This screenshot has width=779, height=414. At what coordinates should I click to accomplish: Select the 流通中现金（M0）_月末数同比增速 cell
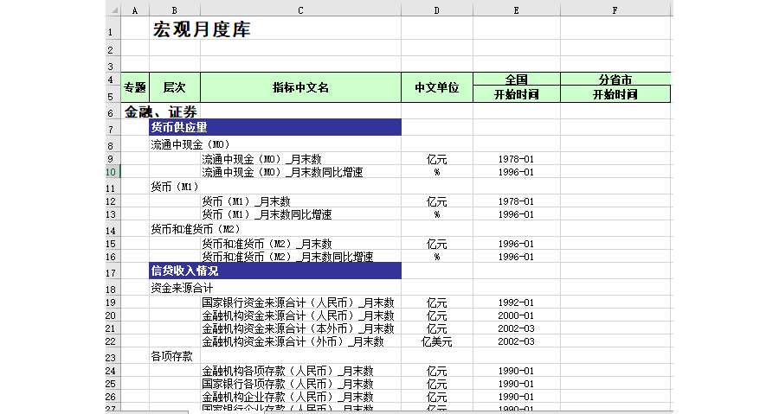click(x=282, y=172)
